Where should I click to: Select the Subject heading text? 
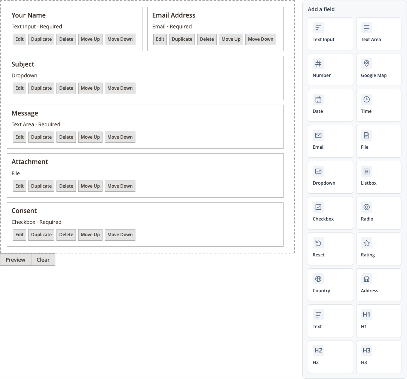23,64
